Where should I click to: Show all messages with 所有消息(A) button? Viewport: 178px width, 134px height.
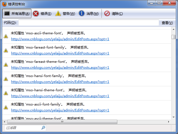17,13
